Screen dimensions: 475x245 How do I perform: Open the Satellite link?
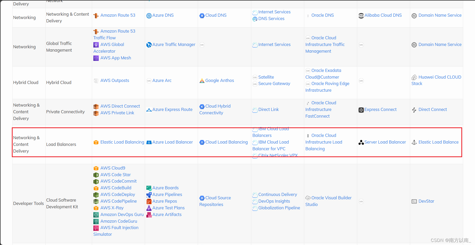[266, 77]
